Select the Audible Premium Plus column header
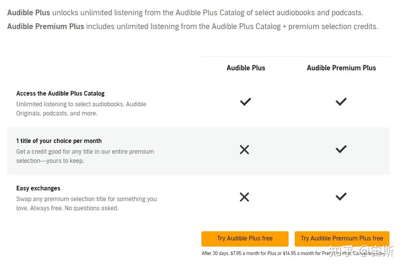The width and height of the screenshot is (404, 268). pos(341,68)
